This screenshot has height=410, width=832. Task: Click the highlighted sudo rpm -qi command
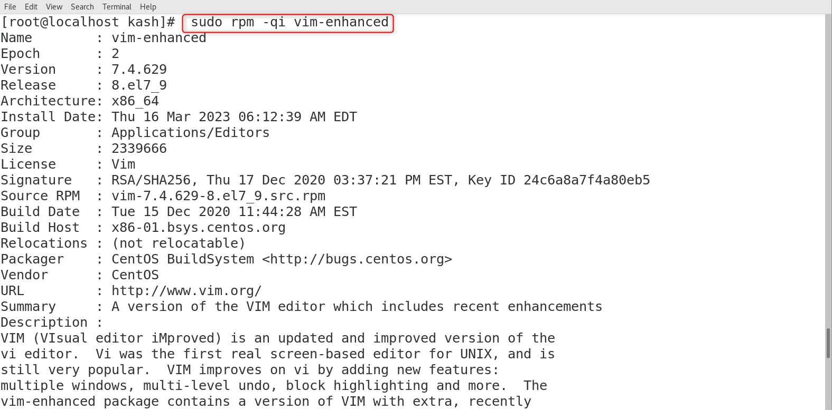287,22
